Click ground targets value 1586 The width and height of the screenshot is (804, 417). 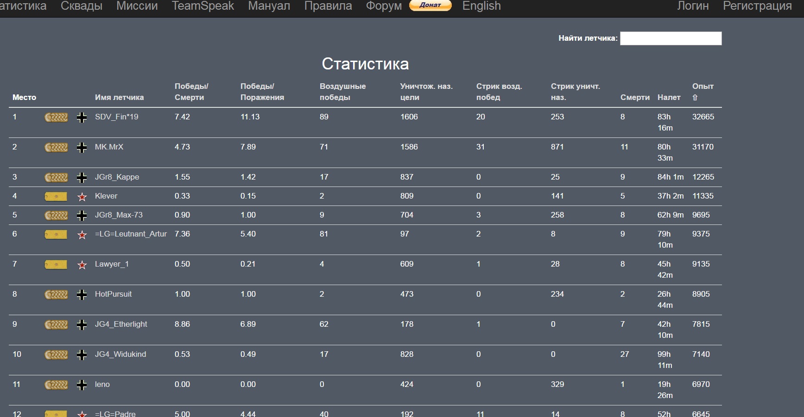tap(409, 147)
